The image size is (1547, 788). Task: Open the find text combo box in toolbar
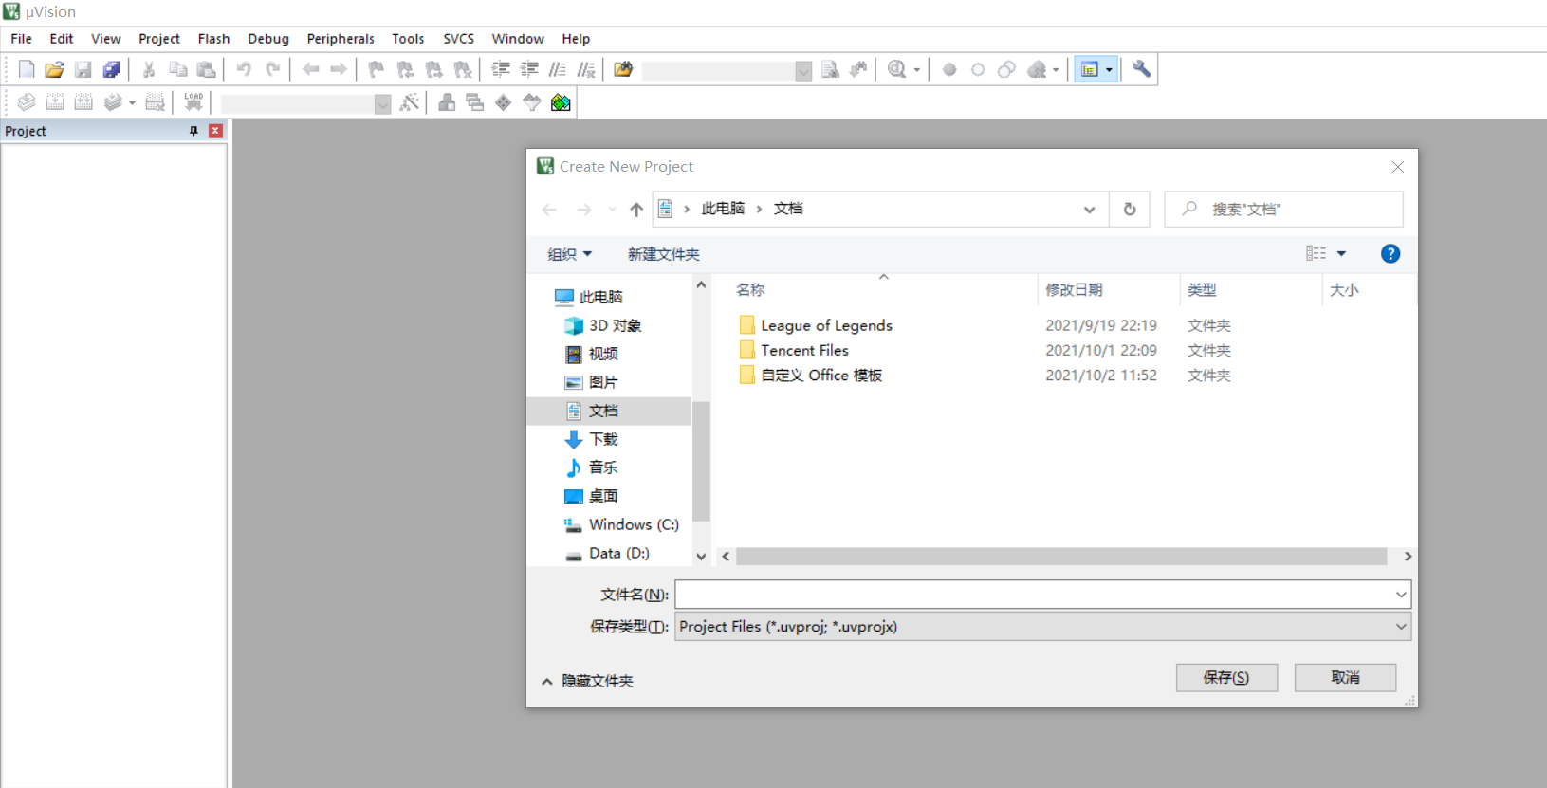(727, 70)
